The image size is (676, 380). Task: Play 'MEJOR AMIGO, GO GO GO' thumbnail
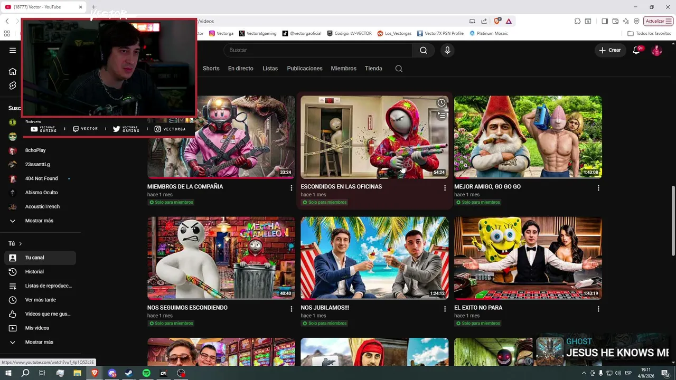click(528, 137)
